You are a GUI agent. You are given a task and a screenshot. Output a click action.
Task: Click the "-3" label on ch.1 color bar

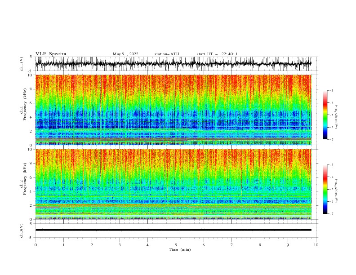coord(332,90)
